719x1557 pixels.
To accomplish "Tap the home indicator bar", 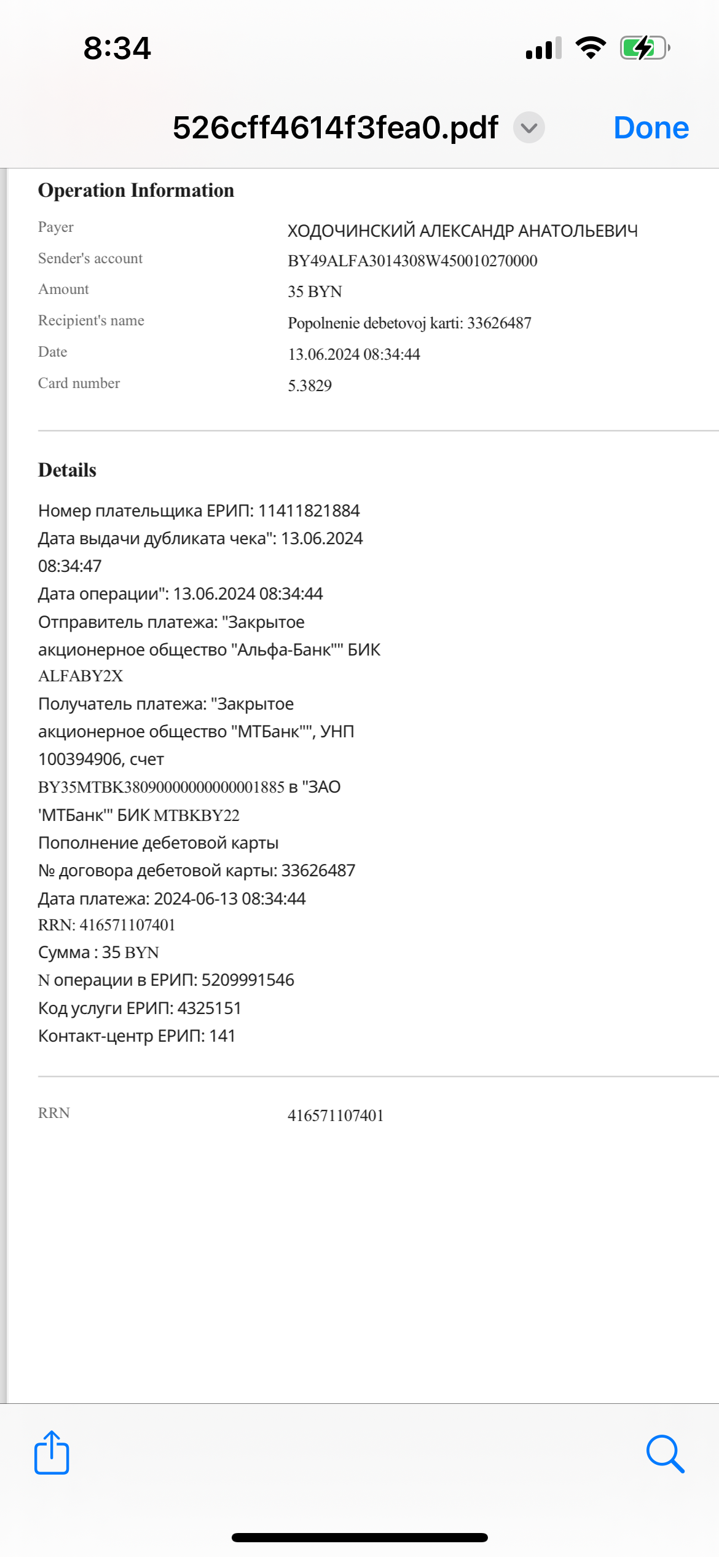I will click(x=359, y=1537).
